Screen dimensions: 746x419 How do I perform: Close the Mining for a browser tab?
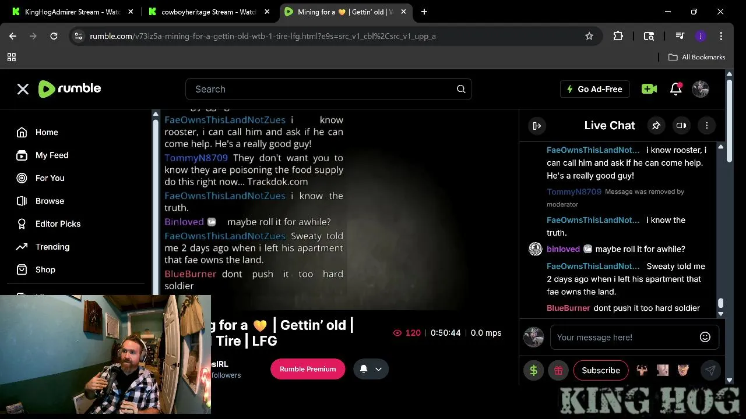(403, 12)
